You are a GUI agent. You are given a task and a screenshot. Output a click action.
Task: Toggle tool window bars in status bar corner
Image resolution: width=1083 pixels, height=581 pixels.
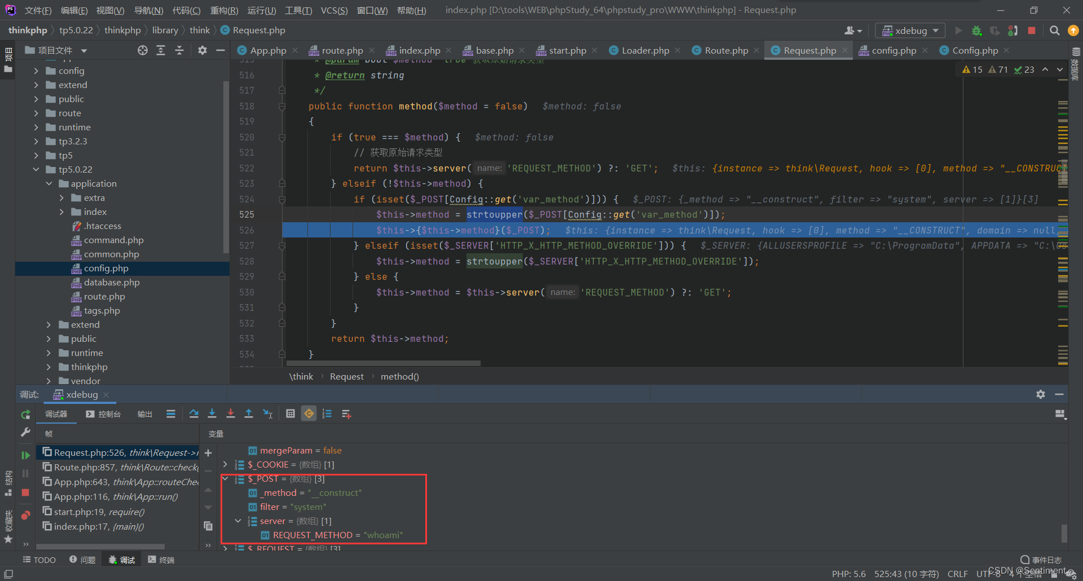click(x=8, y=573)
